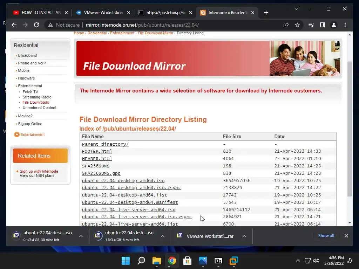Close the Internode Residential tab

[x=253, y=13]
